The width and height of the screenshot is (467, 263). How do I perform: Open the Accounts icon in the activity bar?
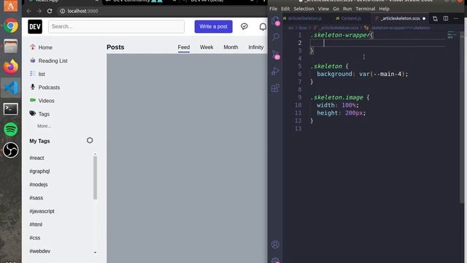point(275,245)
